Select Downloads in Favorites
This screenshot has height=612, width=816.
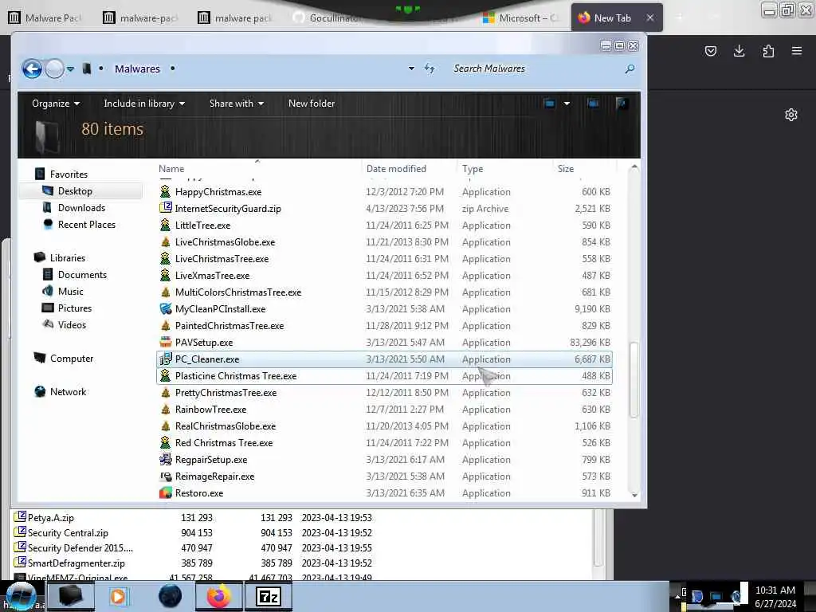coord(82,208)
